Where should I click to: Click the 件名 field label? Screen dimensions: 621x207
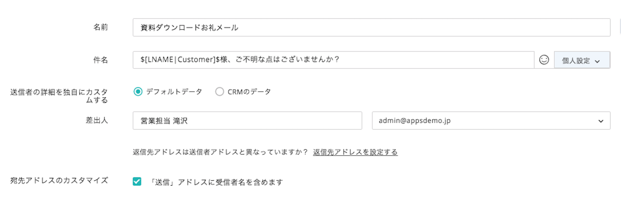100,60
